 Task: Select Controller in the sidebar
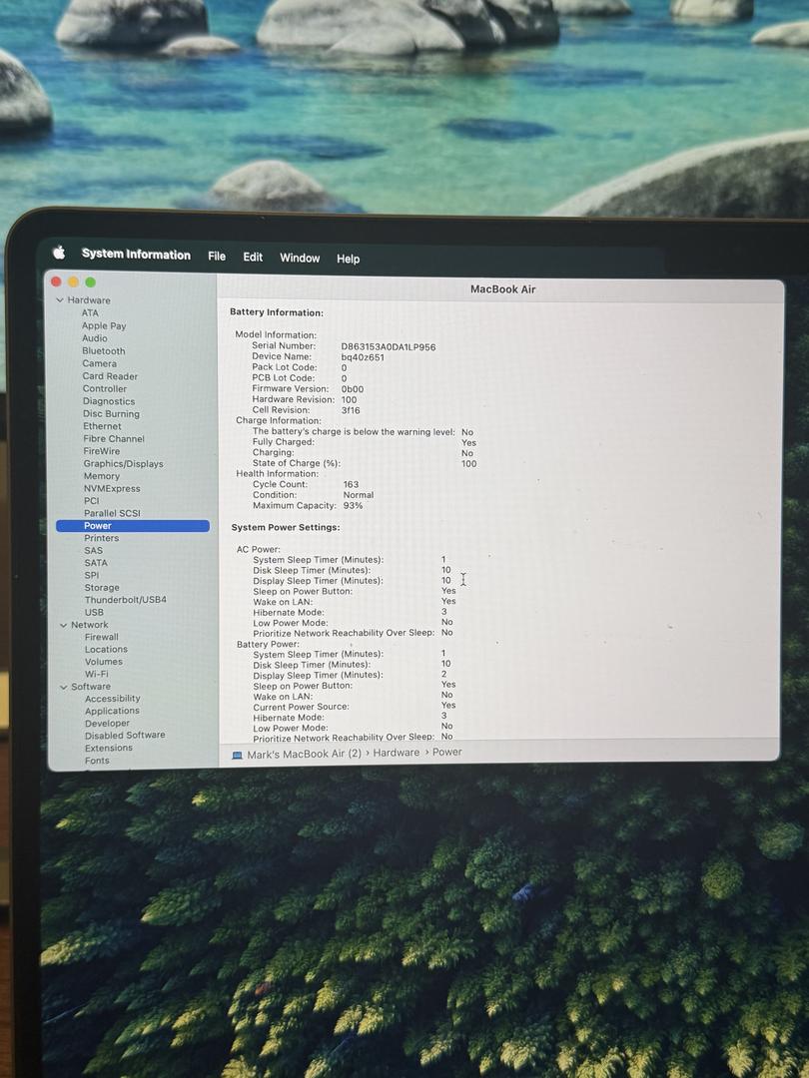(x=105, y=388)
